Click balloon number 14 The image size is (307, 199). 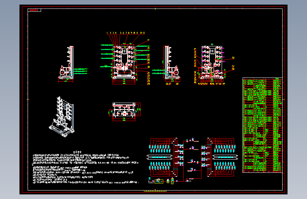pyautogui.click(x=148, y=40)
